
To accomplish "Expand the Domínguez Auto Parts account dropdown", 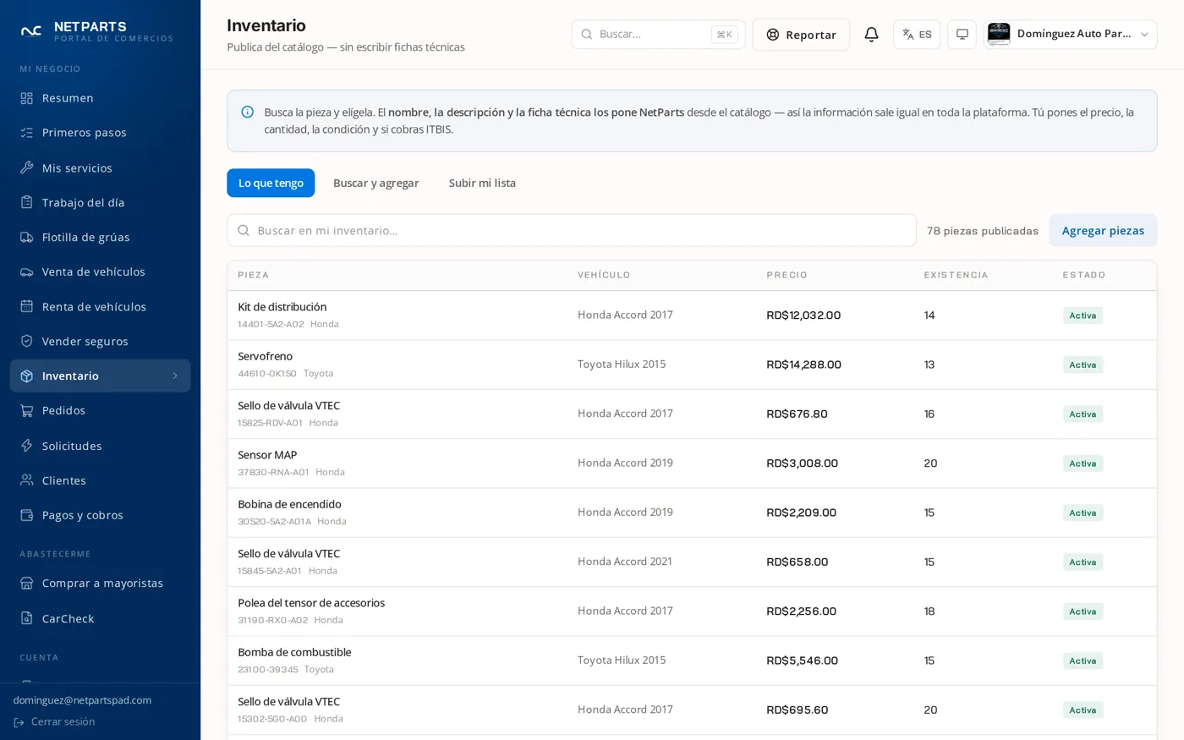I will (1144, 35).
